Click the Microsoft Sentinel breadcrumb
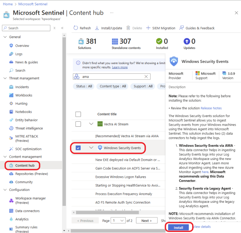The height and width of the screenshot is (233, 241). click(x=33, y=4)
